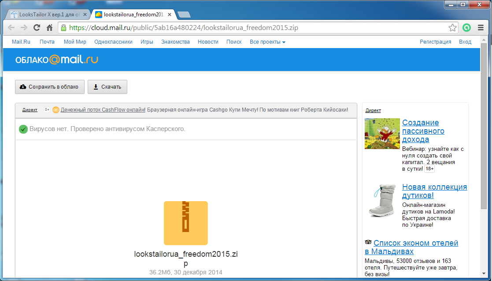The height and width of the screenshot is (281, 492).
Task: Bookmark this page with the star icon
Action: pyautogui.click(x=452, y=28)
